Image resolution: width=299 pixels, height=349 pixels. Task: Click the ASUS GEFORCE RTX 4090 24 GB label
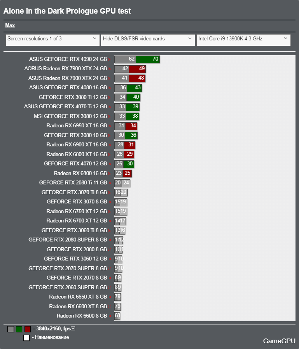(x=68, y=59)
